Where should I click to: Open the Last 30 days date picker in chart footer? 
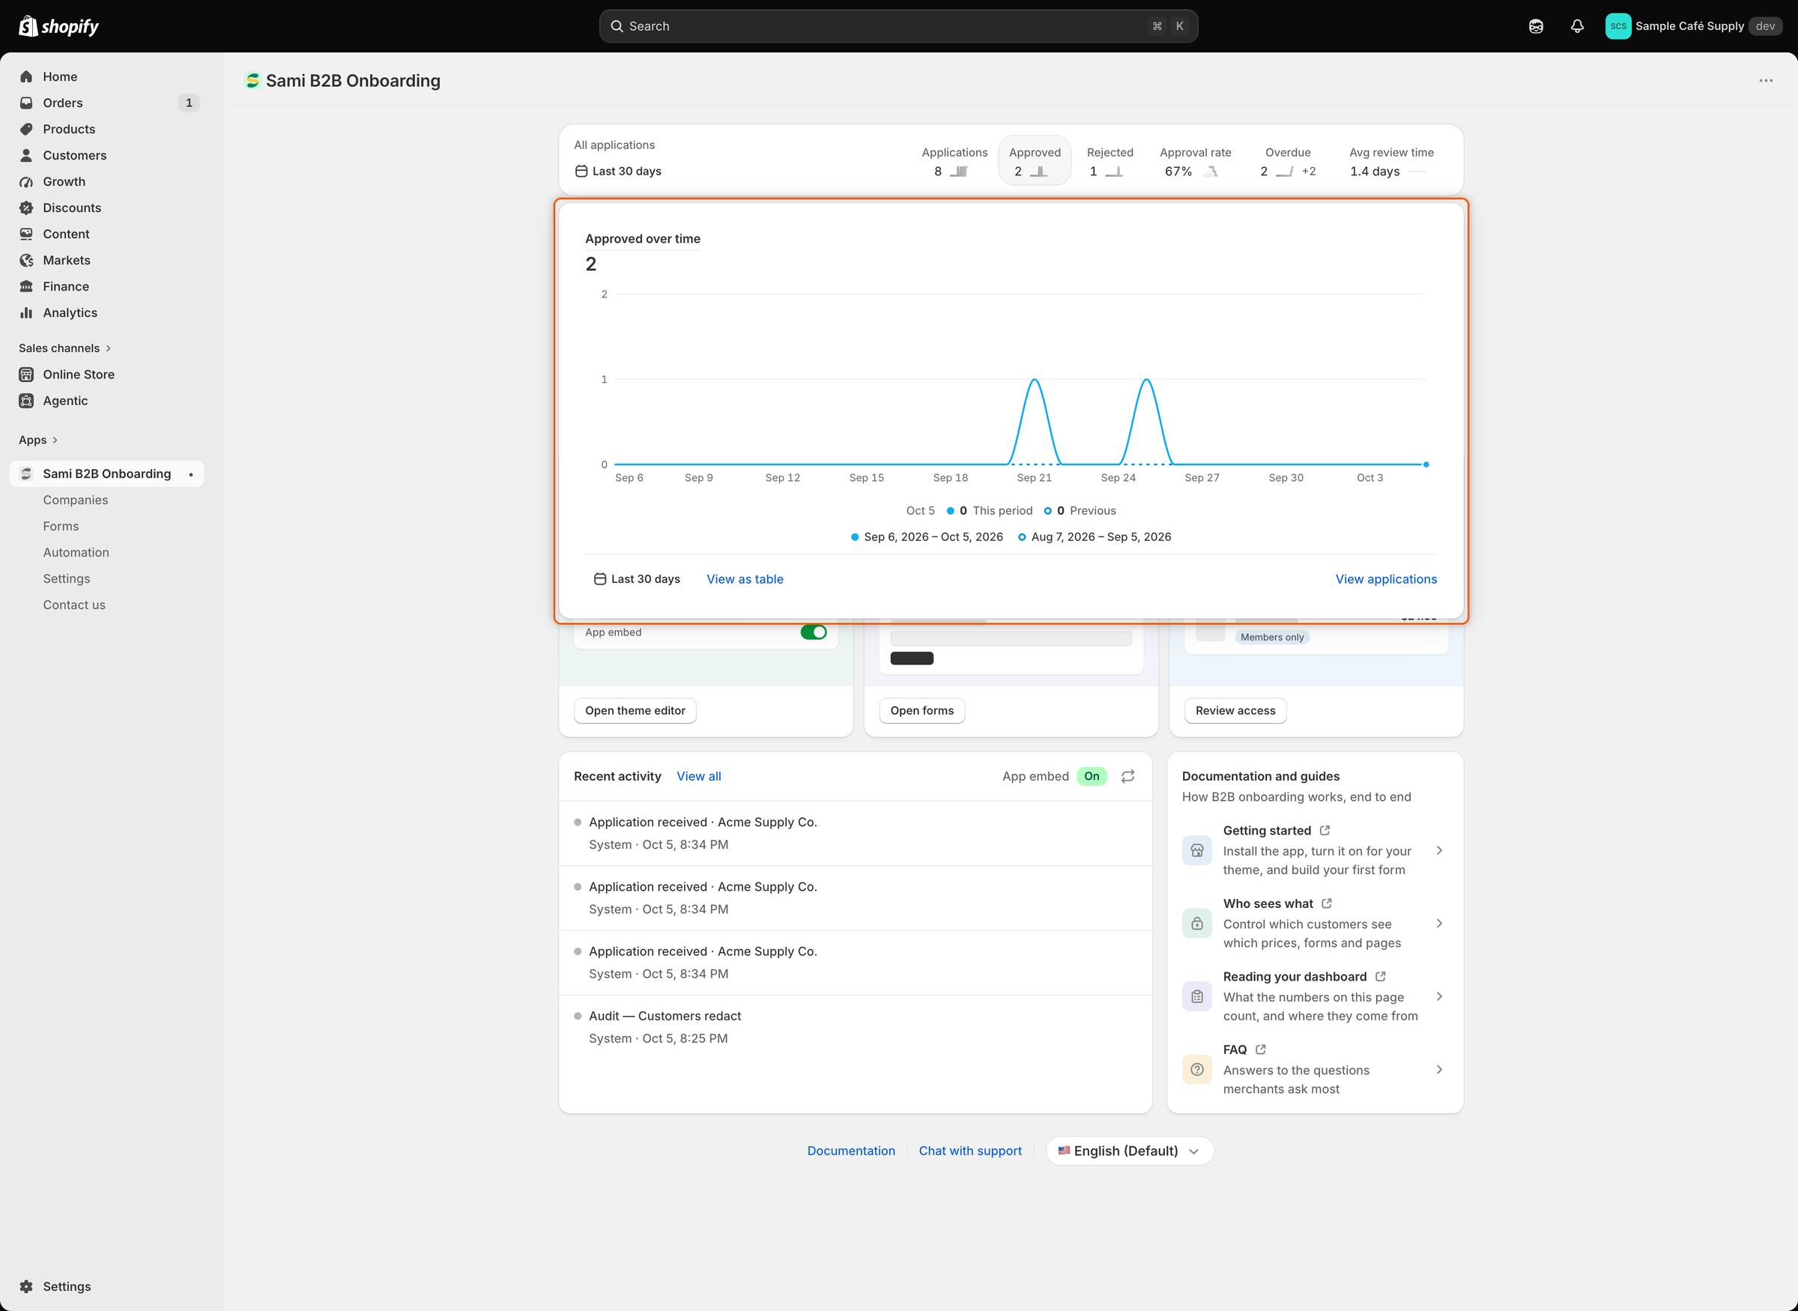pyautogui.click(x=637, y=579)
